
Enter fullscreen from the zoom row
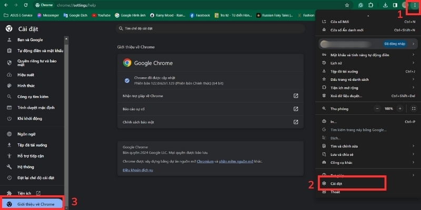coord(415,108)
